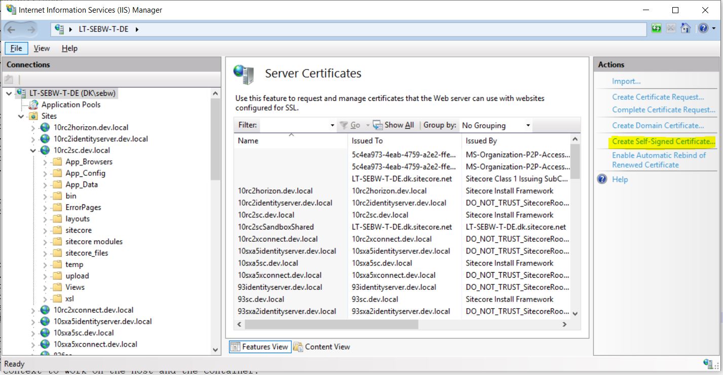Click the Sites folder globe icon
Viewport: 723px width, 375px height.
pyautogui.click(x=33, y=116)
